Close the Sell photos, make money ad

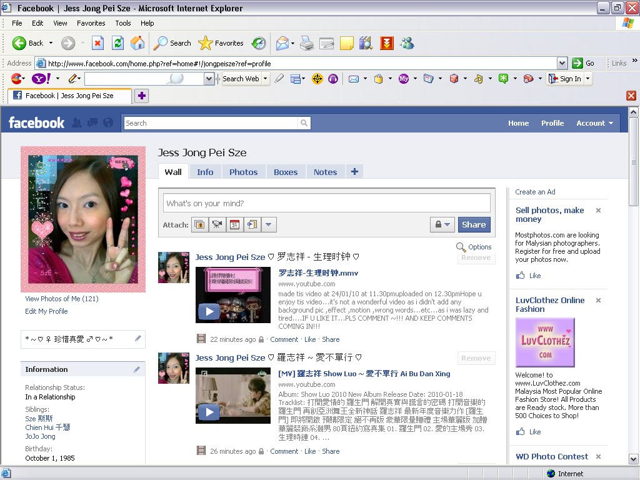[x=598, y=211]
